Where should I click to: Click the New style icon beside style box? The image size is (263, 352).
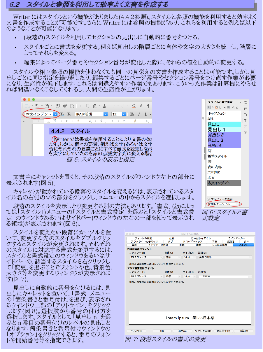pyautogui.click(x=69, y=114)
